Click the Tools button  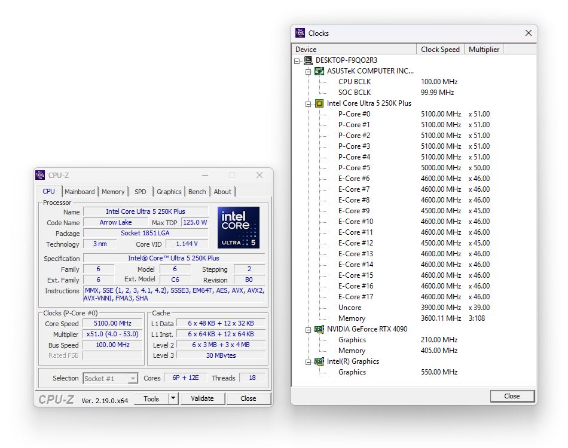[151, 398]
